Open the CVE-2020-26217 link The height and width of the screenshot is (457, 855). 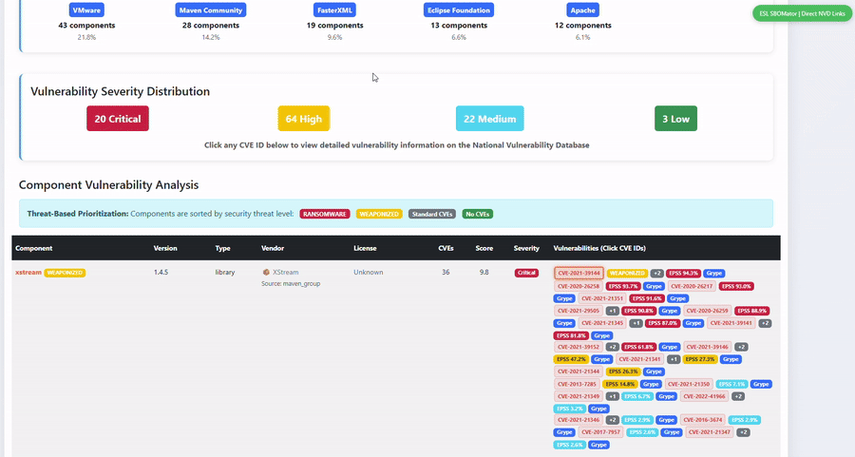(x=692, y=286)
